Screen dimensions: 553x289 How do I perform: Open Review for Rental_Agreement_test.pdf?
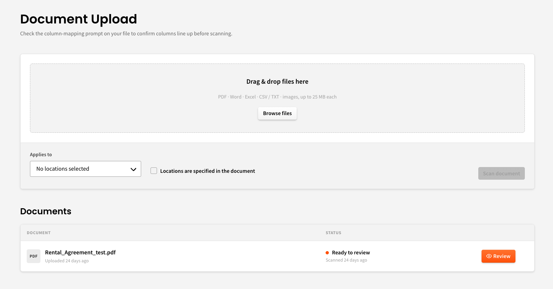[498, 256]
